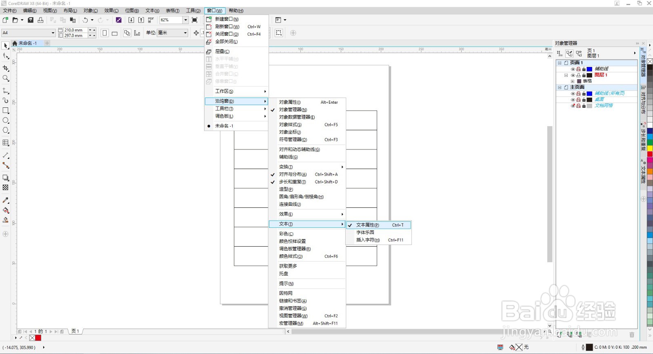Click the Publish to PDF icon
653x354 pixels.
[x=151, y=20]
